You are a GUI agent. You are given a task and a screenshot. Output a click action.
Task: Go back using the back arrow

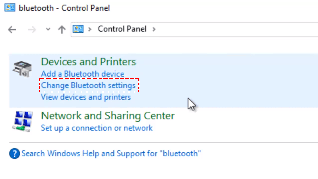(x=12, y=30)
